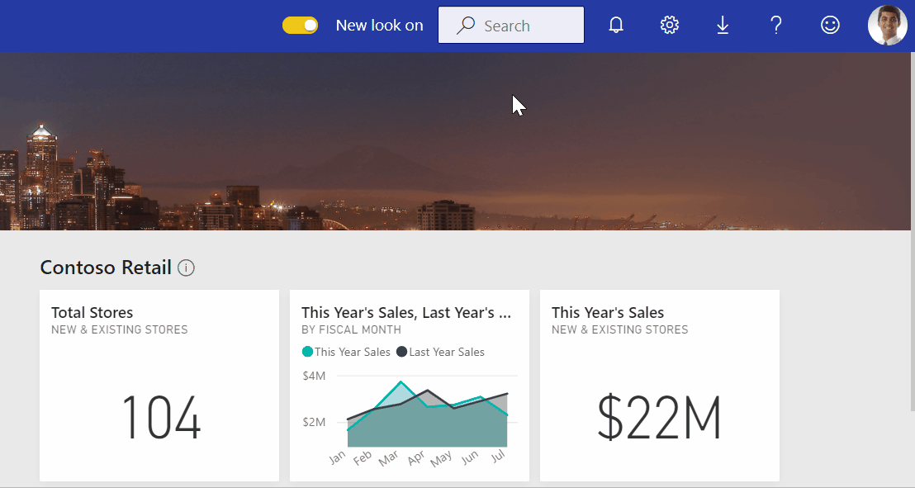This screenshot has width=915, height=488.
Task: Click the smiley feedback icon
Action: [830, 26]
